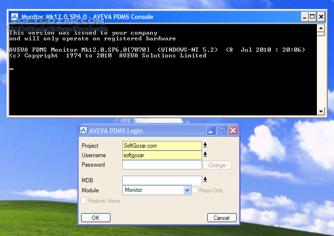Close the AVEVA PDMS Console window
Image resolution: width=334 pixels, height=236 pixels.
pyautogui.click(x=322, y=17)
